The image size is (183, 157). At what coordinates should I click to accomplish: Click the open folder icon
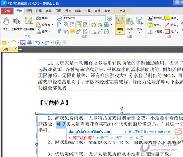[x=4, y=43]
